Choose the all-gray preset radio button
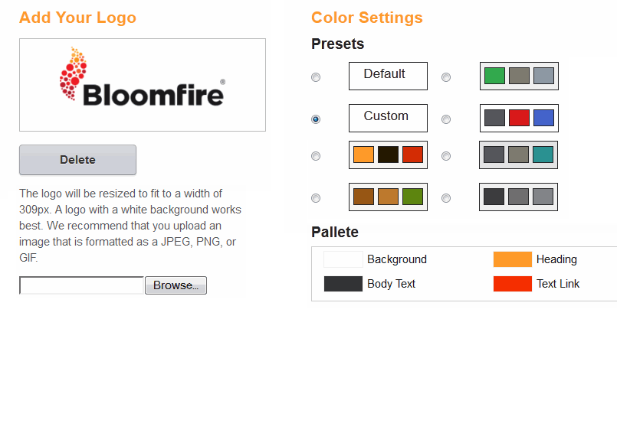Screen dimensions: 617x433 tap(446, 198)
